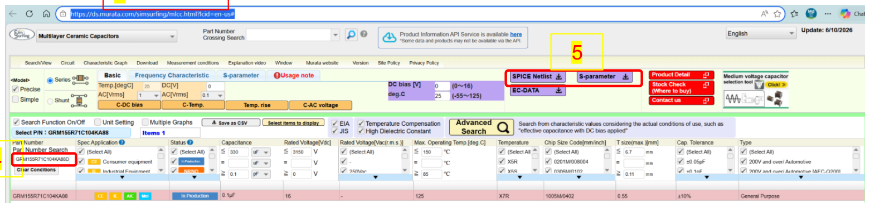Click the Status help icon
Screen dimensions: 870x208
point(190,142)
